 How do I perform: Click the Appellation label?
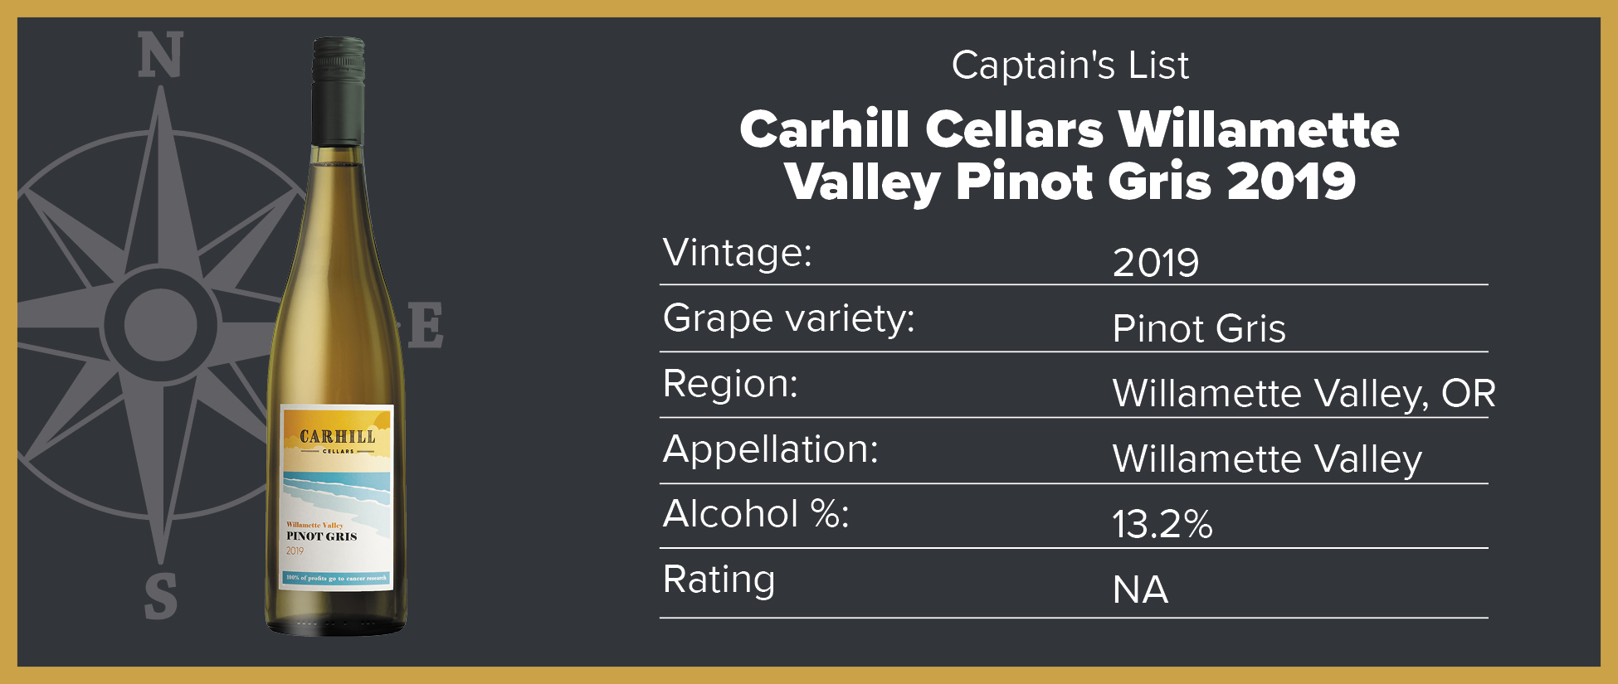pyautogui.click(x=770, y=450)
